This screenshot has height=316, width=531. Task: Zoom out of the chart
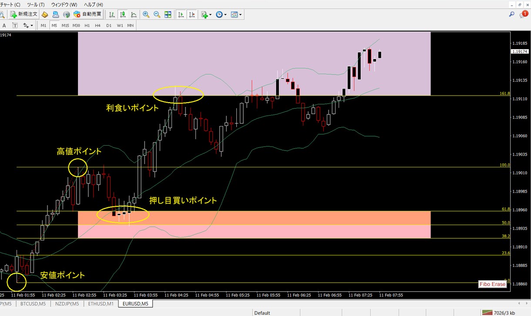coord(157,14)
